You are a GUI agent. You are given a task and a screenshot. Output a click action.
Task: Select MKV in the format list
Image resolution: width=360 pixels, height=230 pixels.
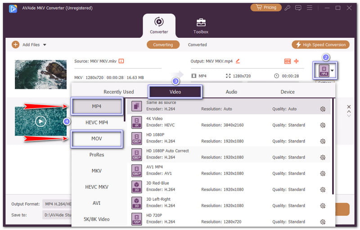(x=97, y=171)
